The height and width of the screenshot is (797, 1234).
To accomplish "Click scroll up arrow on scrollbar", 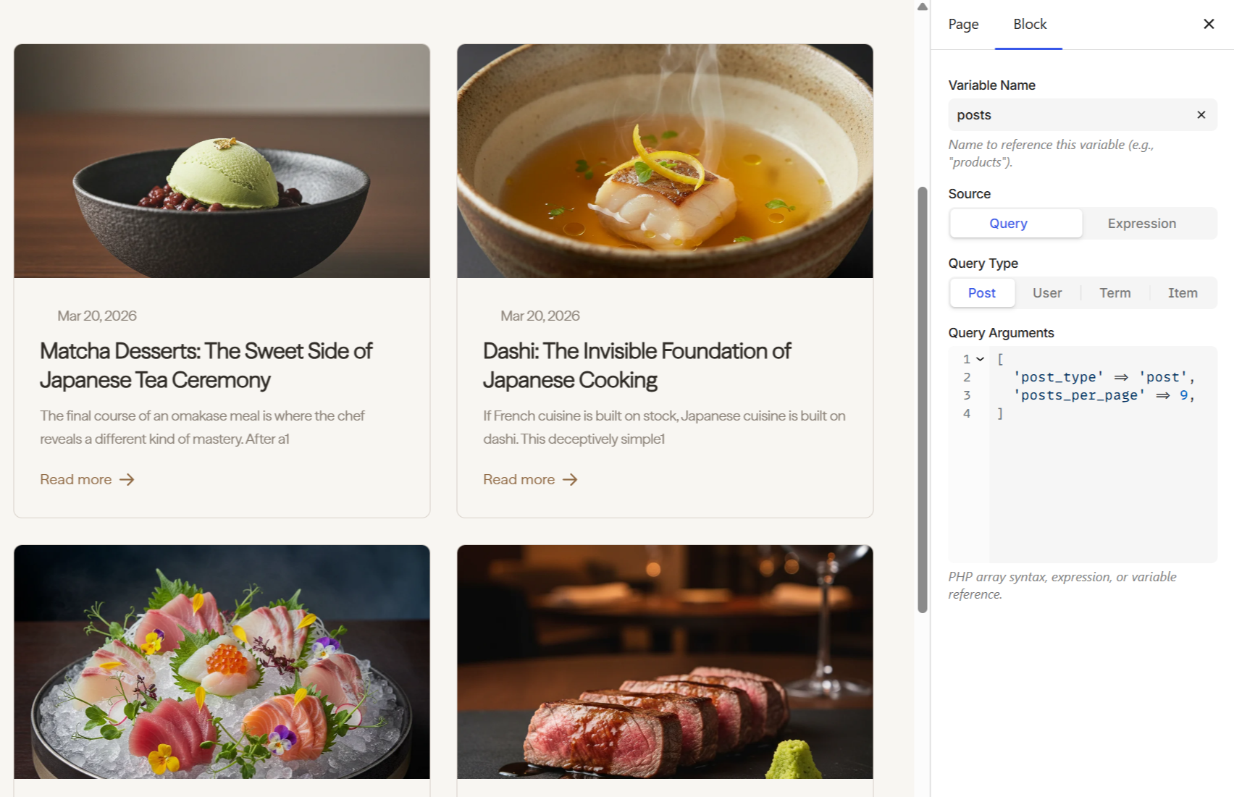I will click(922, 7).
